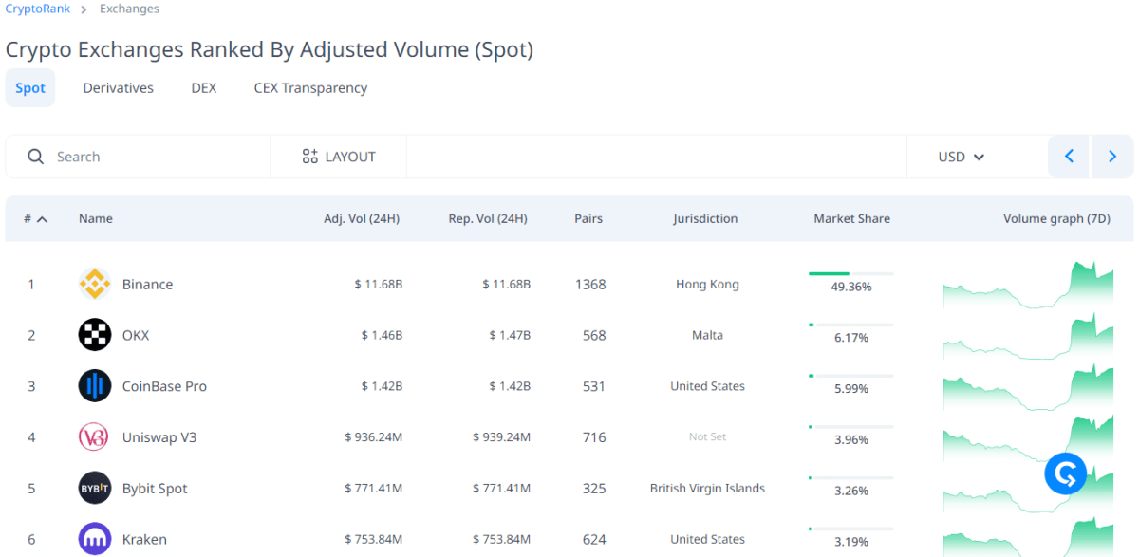Open the Uniswap V3 logo icon
Image resolution: width=1139 pixels, height=557 pixels.
[x=93, y=436]
